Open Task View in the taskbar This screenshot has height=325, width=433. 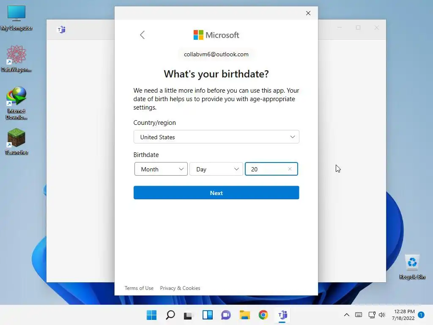189,315
